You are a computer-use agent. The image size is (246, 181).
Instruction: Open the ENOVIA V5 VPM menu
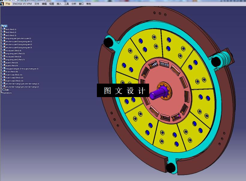tap(22, 4)
